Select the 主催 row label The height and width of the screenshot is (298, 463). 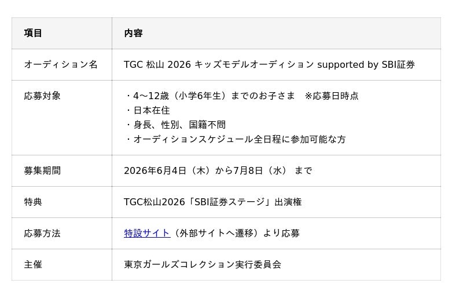[33, 264]
